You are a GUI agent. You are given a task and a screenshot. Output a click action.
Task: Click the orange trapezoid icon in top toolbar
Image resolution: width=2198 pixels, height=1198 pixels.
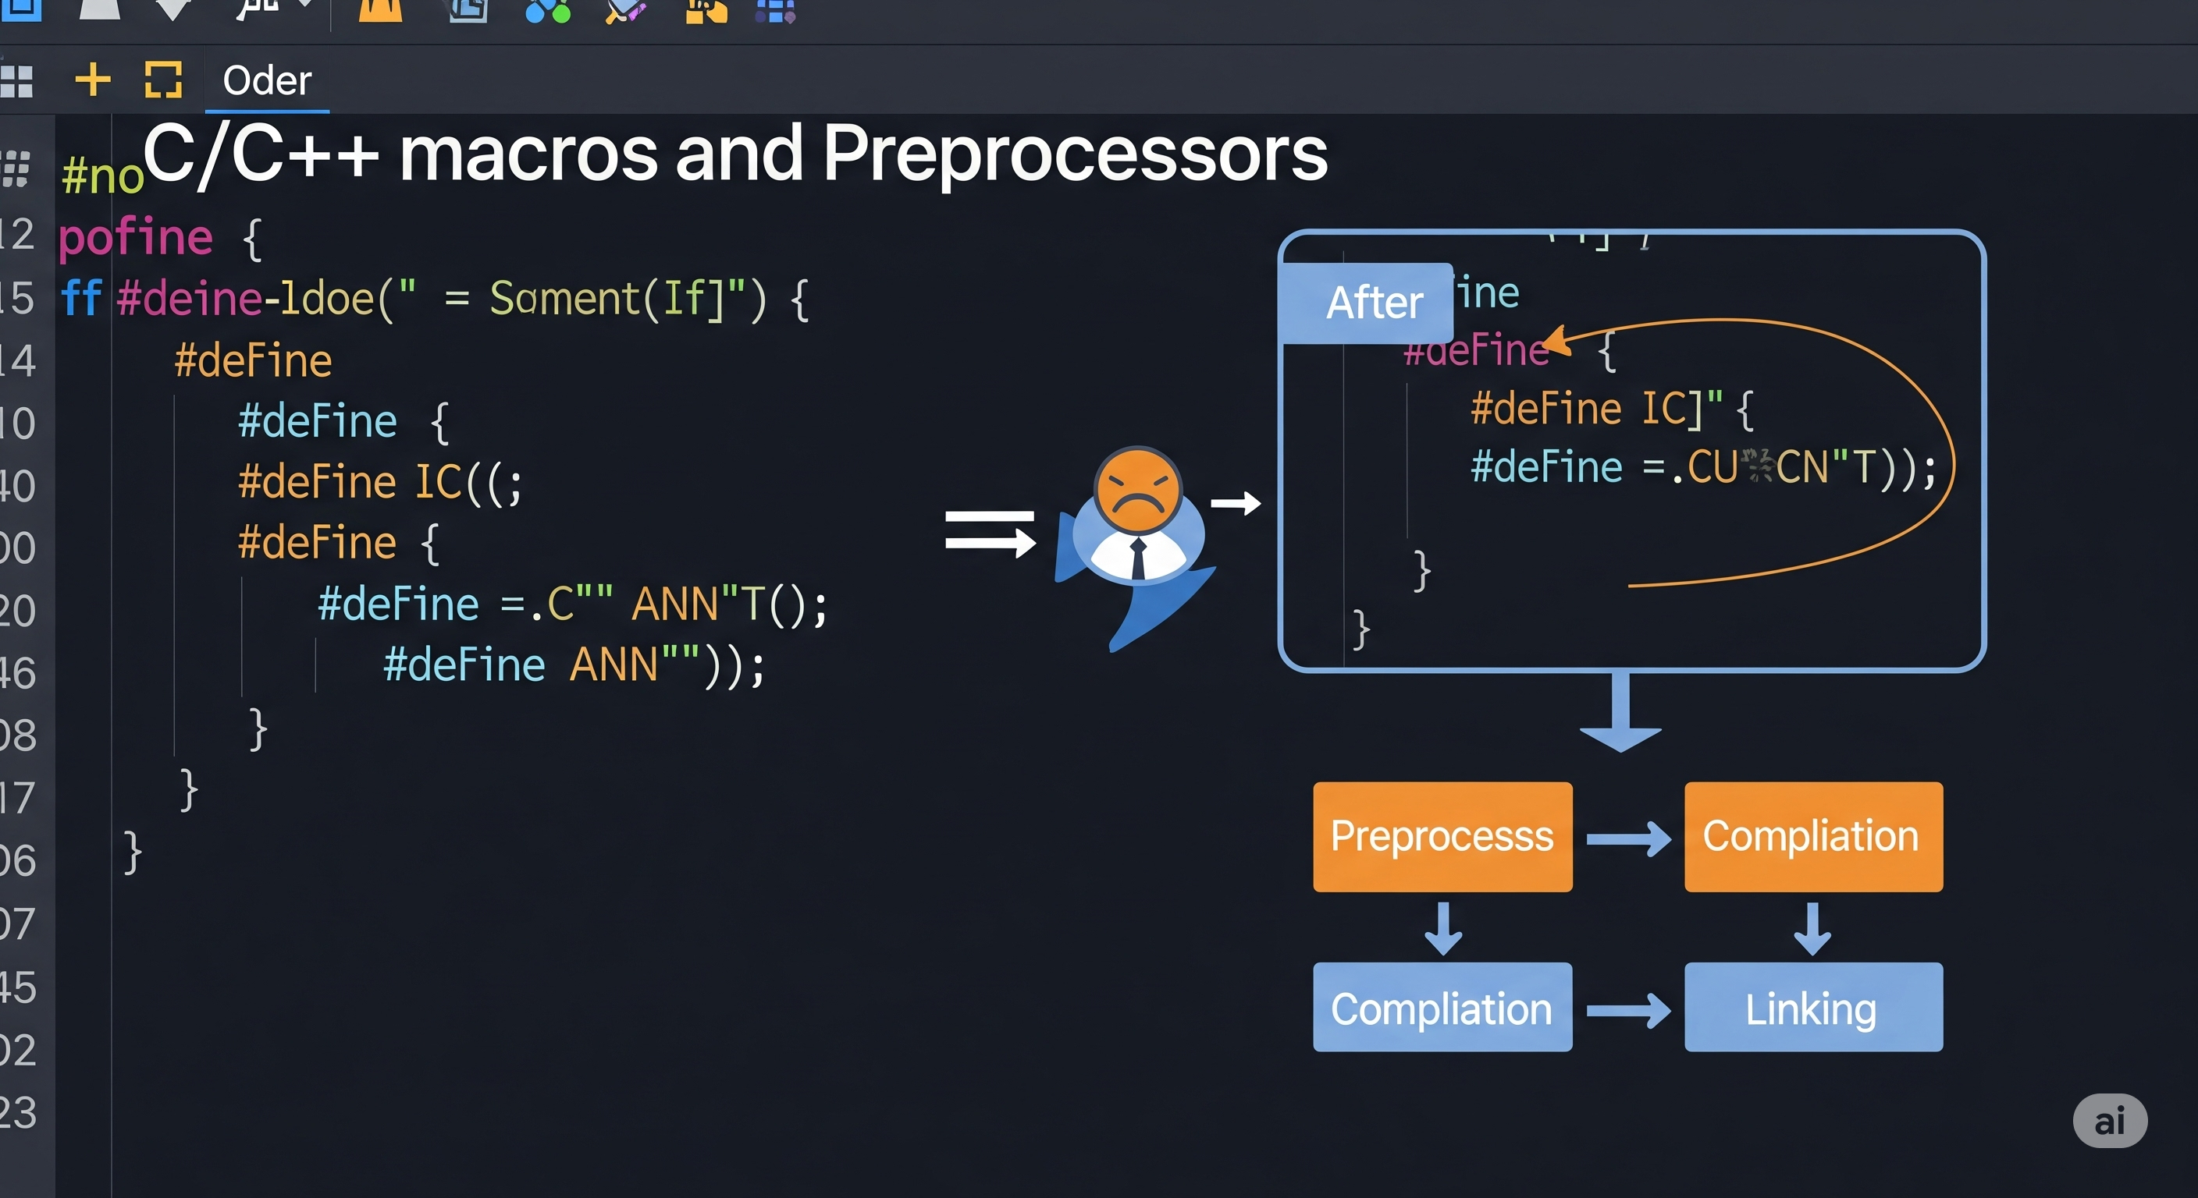coord(381,10)
